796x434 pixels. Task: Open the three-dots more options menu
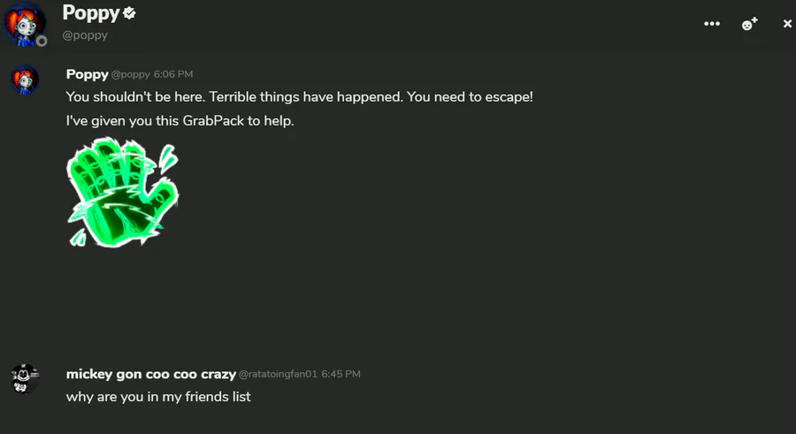712,24
